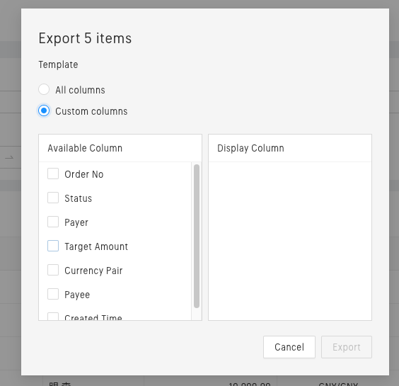The width and height of the screenshot is (399, 386).
Task: Tick the Status column checkbox
Action: pyautogui.click(x=53, y=198)
